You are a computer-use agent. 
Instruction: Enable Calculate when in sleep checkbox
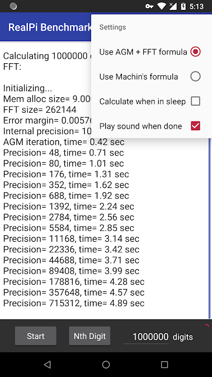pos(195,102)
